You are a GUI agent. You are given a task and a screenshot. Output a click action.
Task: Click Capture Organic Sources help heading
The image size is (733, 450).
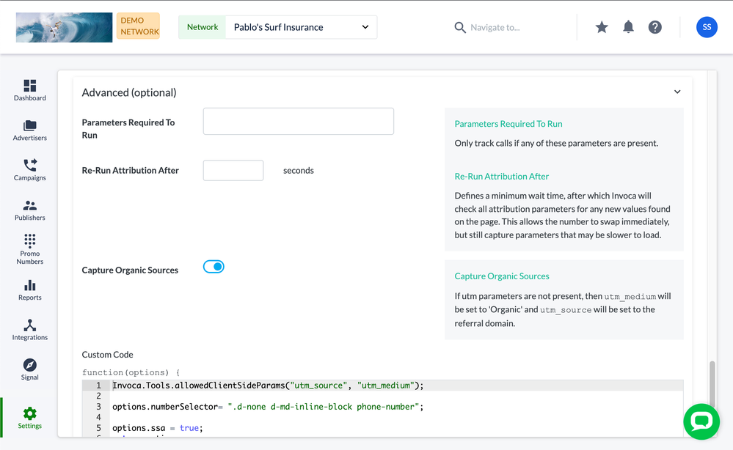tap(502, 276)
